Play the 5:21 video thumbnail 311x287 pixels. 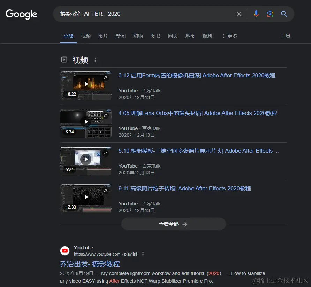point(86,161)
